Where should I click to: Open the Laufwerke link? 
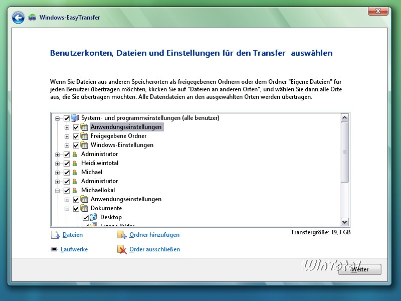pos(74,249)
